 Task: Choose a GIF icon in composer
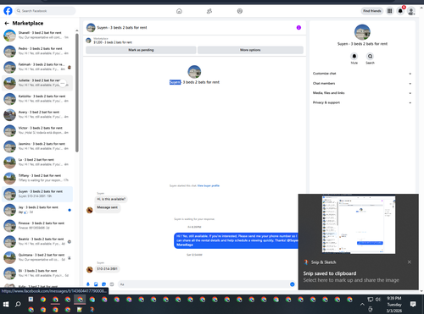(x=112, y=284)
